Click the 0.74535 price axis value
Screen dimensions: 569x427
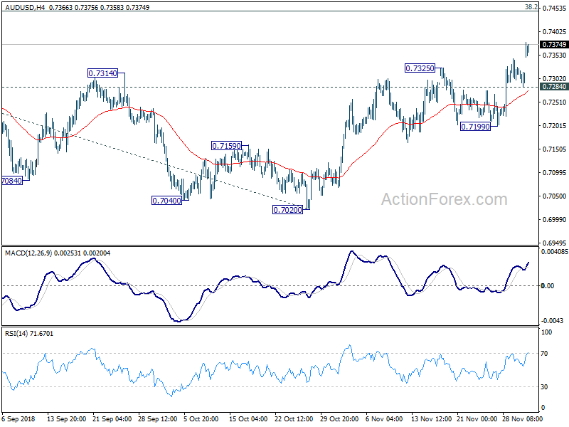[x=554, y=9]
